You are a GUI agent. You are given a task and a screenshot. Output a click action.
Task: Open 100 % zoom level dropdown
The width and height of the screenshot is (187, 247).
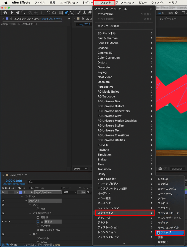click(80, 168)
